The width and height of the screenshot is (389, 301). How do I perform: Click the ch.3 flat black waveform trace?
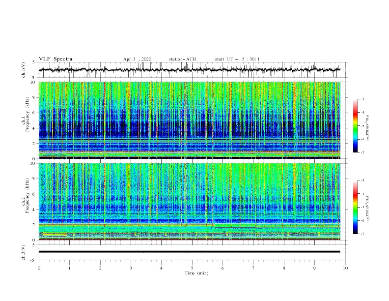click(189, 252)
